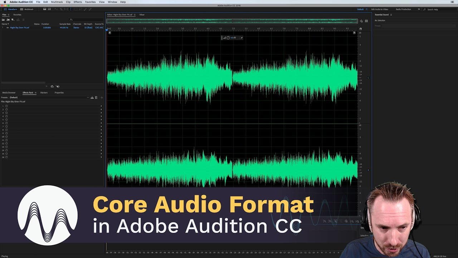Open effect menu arrow for slot 4
Screen dimensions: 458x258
pyautogui.click(x=101, y=116)
